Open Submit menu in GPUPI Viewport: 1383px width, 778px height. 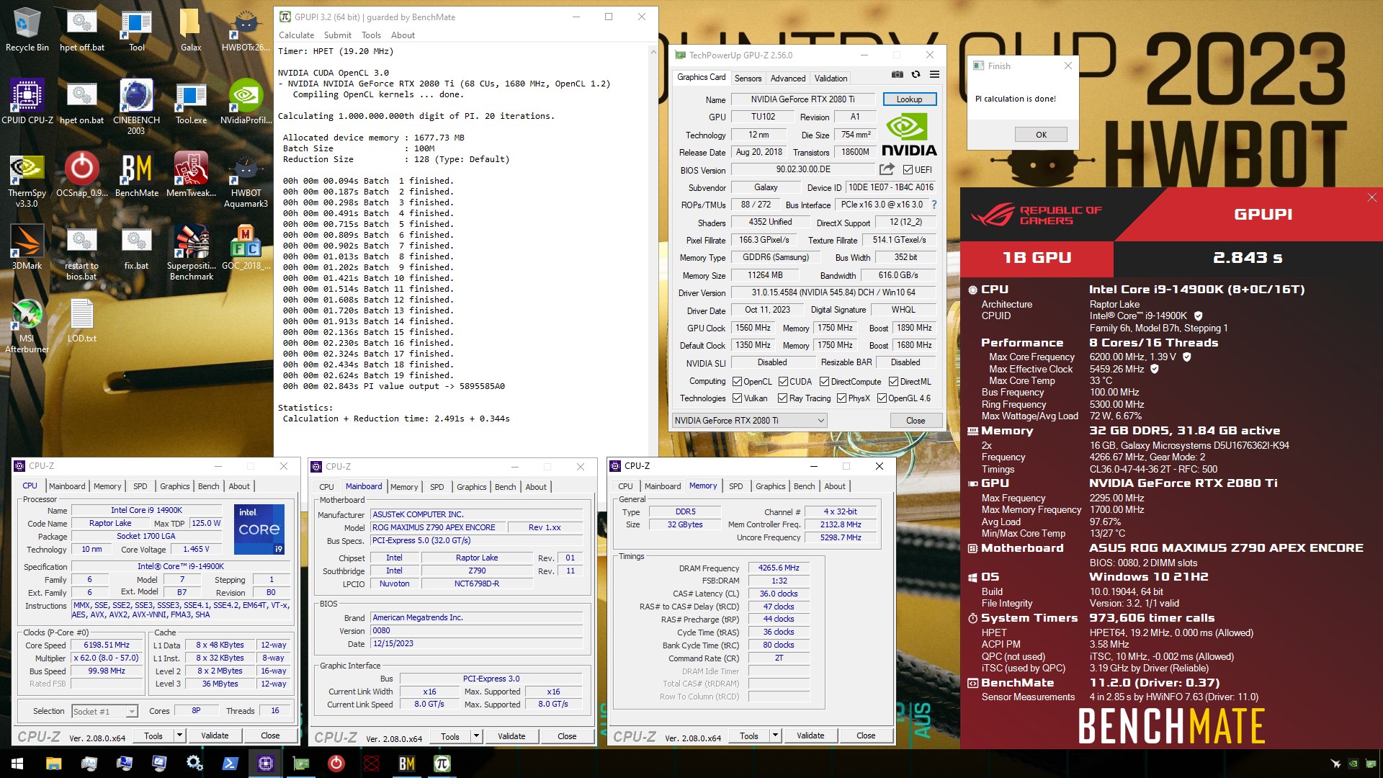click(337, 35)
